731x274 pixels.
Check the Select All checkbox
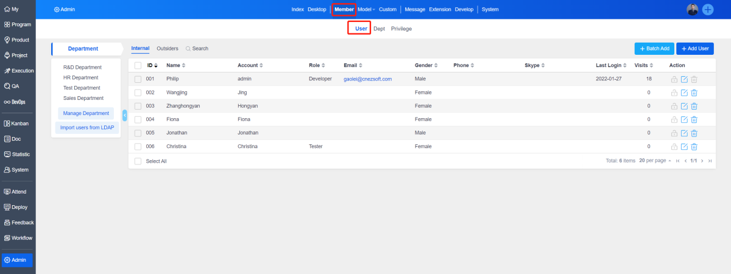click(138, 161)
